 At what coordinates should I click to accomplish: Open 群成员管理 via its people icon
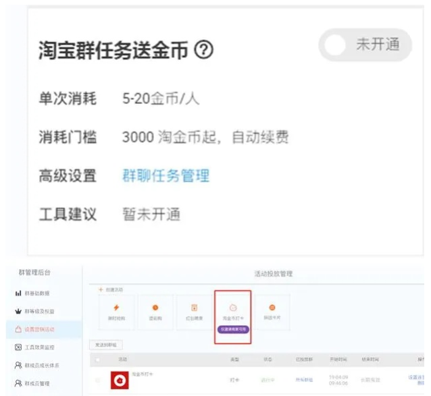(18, 383)
